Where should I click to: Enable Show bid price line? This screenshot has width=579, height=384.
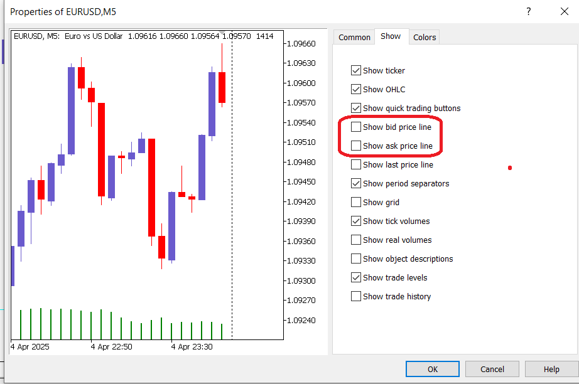356,127
